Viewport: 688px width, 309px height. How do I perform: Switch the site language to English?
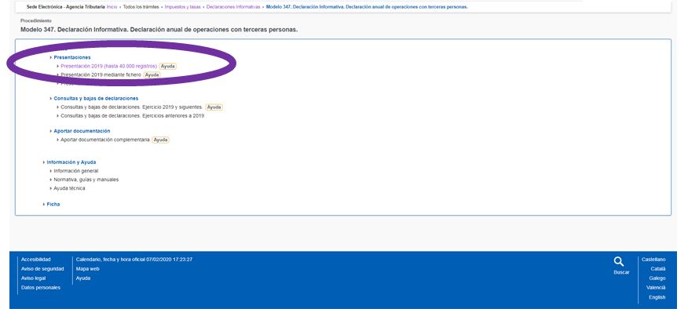tap(657, 297)
